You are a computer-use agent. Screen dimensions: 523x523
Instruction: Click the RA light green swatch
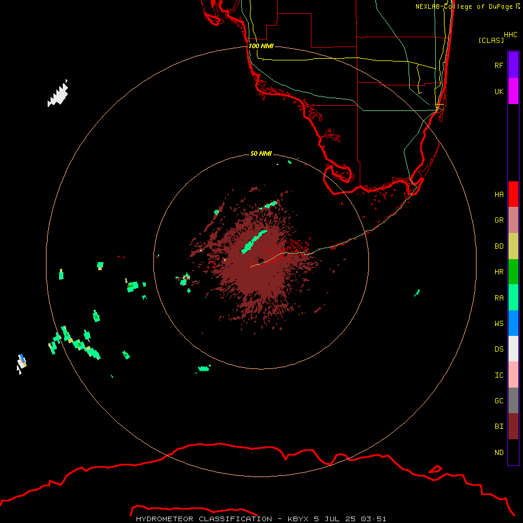513,298
